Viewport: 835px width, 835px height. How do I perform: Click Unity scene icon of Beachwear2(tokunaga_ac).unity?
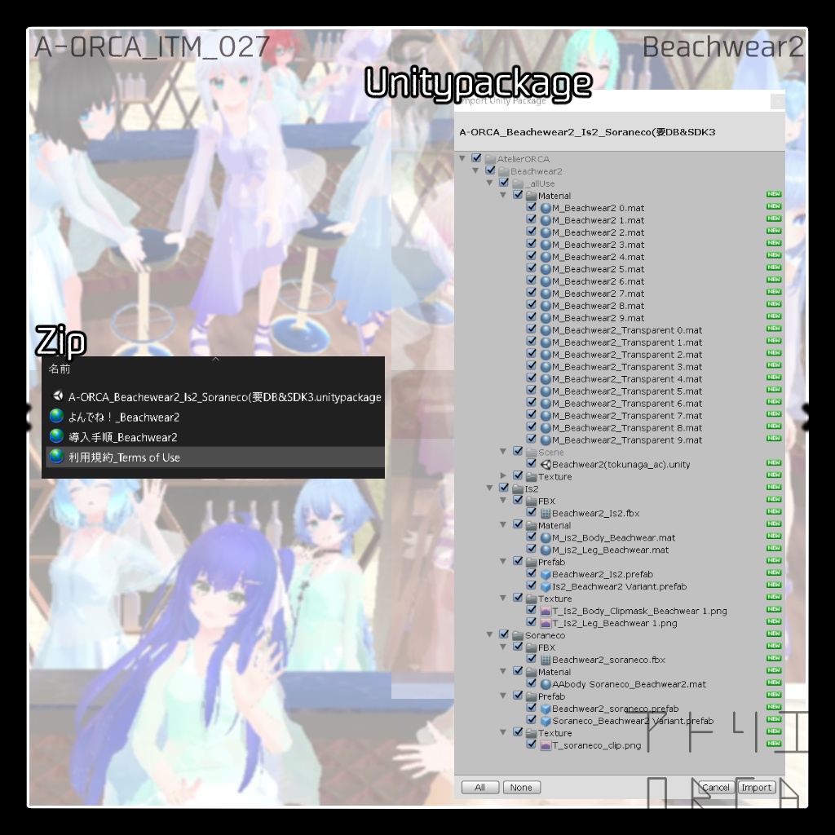pyautogui.click(x=546, y=464)
